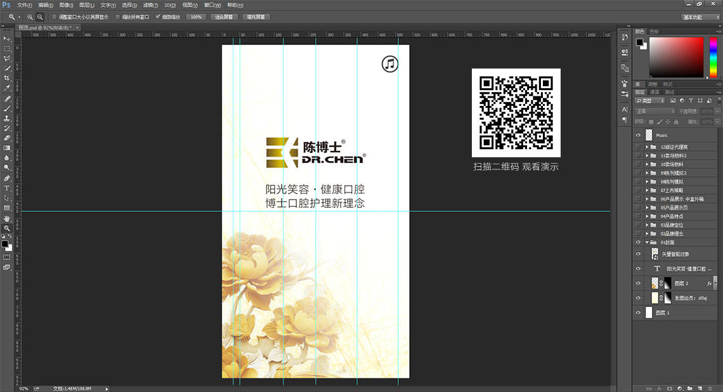
Task: Select the 图层 1 thumbnail
Action: [x=649, y=312]
